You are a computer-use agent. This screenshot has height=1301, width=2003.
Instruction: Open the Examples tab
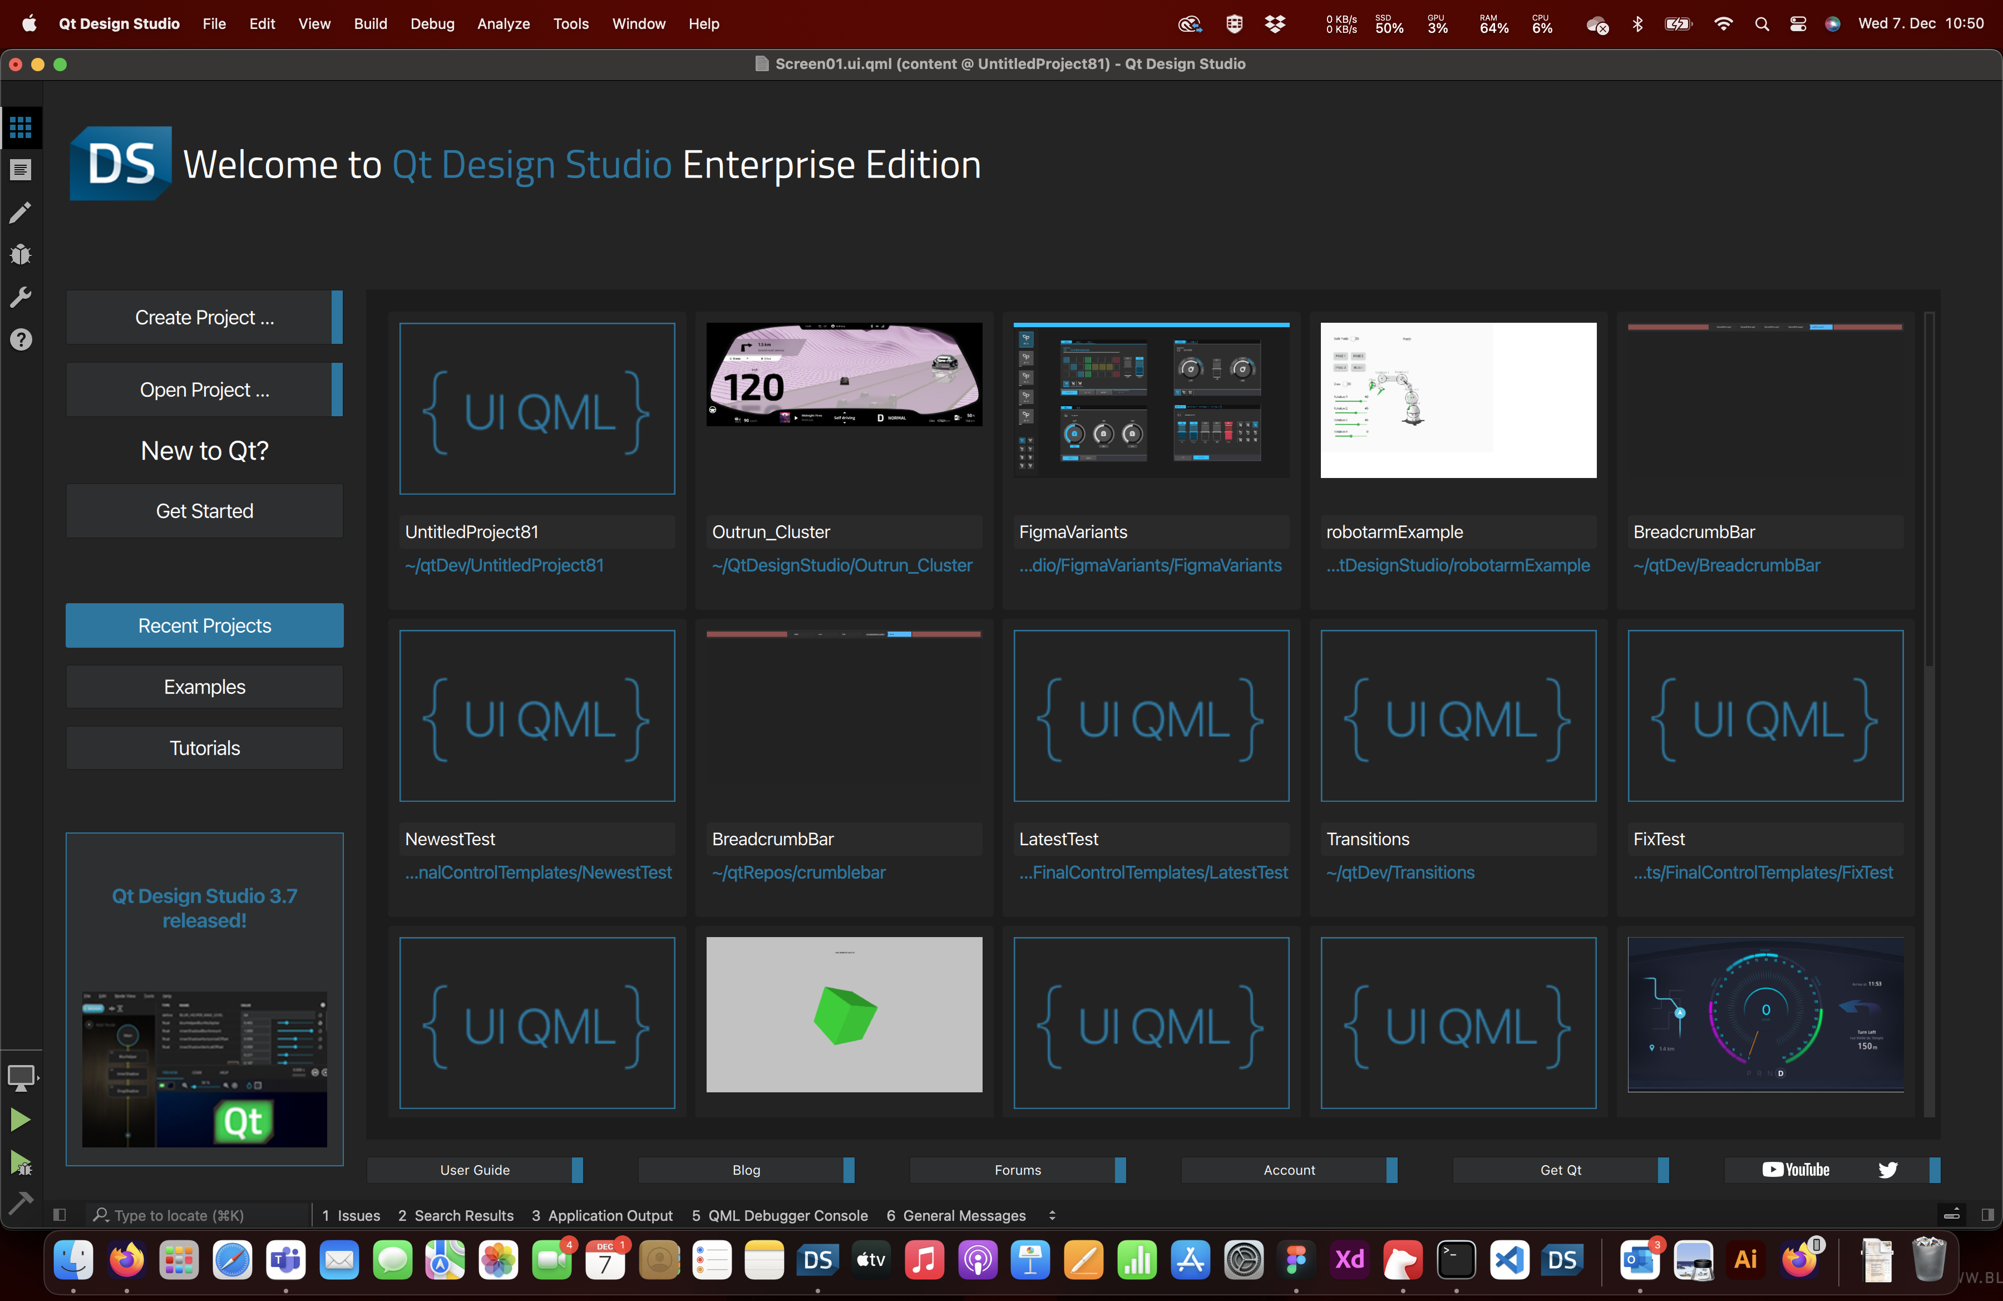205,687
